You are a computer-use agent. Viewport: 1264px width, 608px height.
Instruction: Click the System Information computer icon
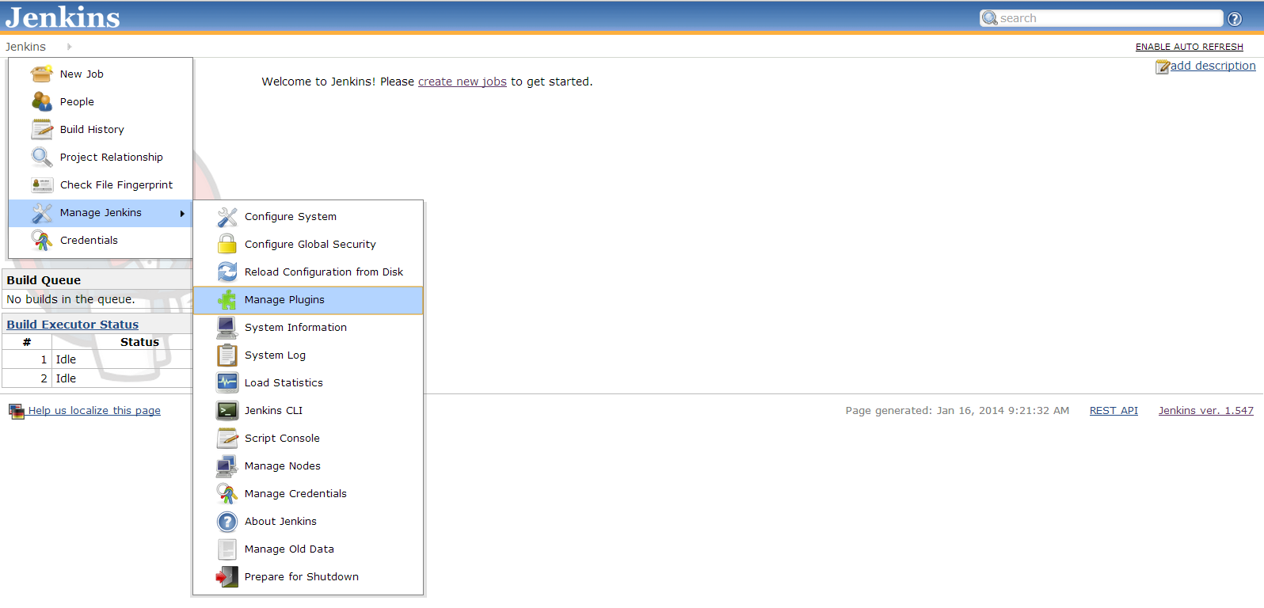point(227,327)
